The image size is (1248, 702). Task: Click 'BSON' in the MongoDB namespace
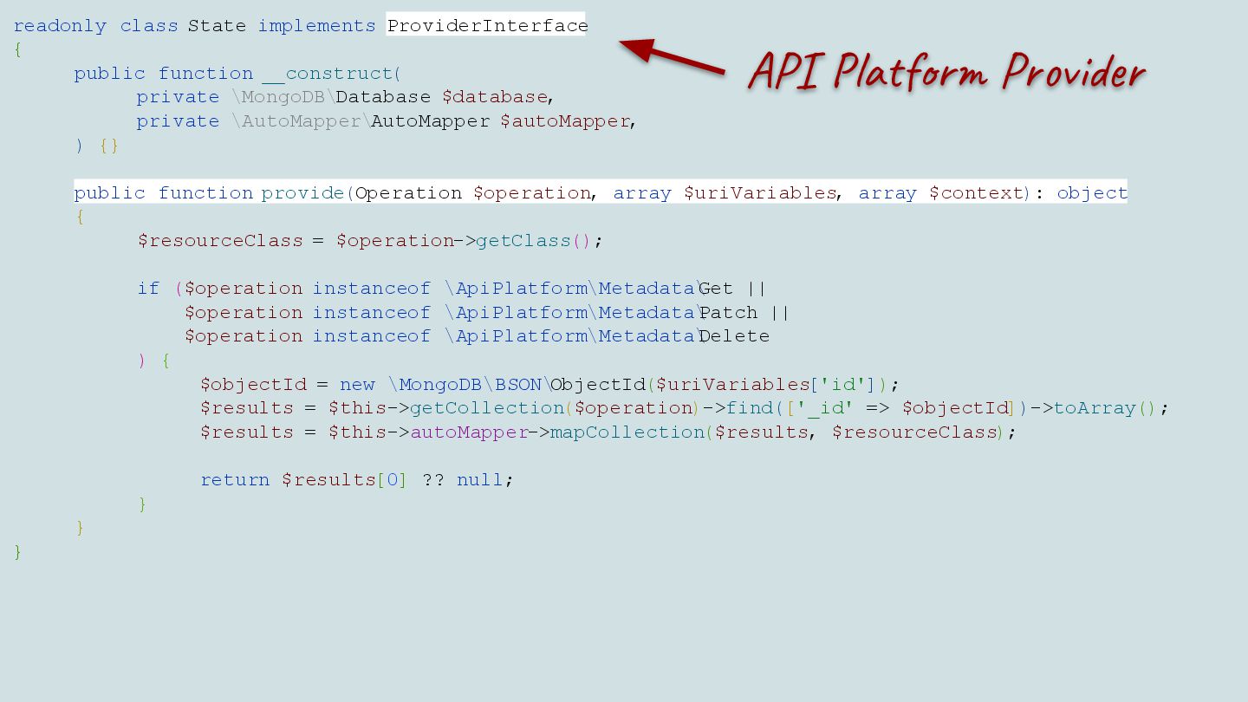click(x=518, y=385)
